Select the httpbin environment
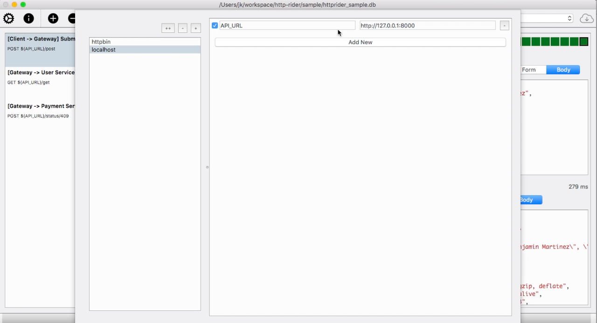597x323 pixels. coord(145,42)
